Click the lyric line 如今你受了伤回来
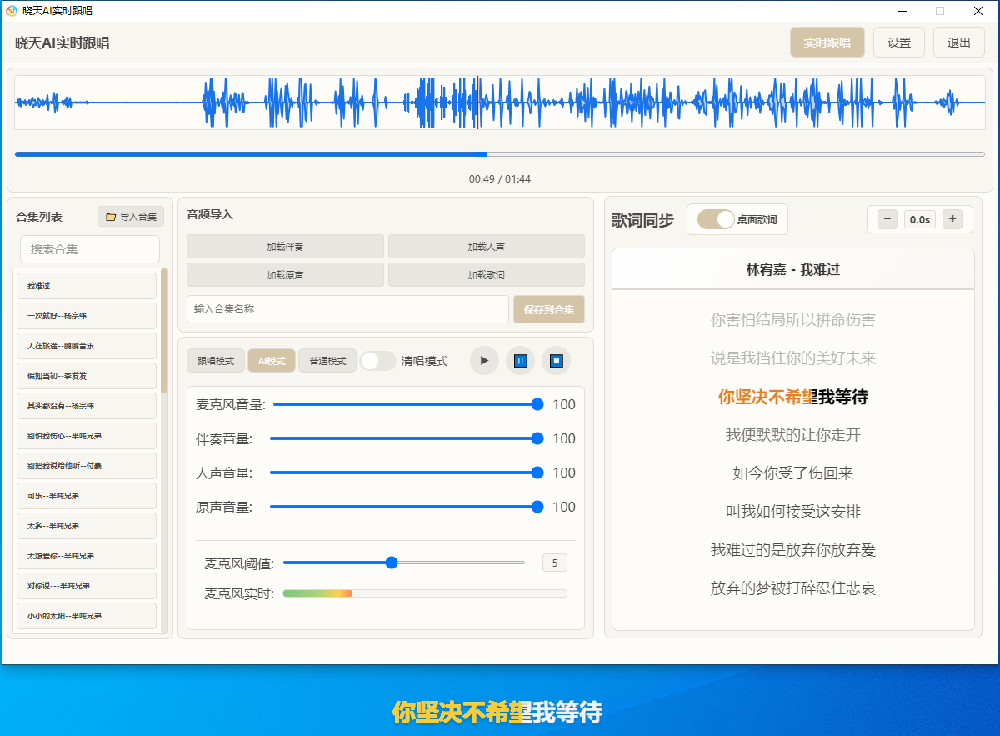This screenshot has width=1000, height=736. 792,473
